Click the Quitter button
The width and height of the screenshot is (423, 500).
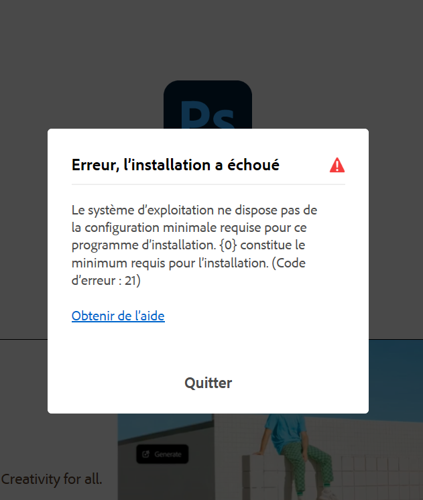(x=208, y=383)
